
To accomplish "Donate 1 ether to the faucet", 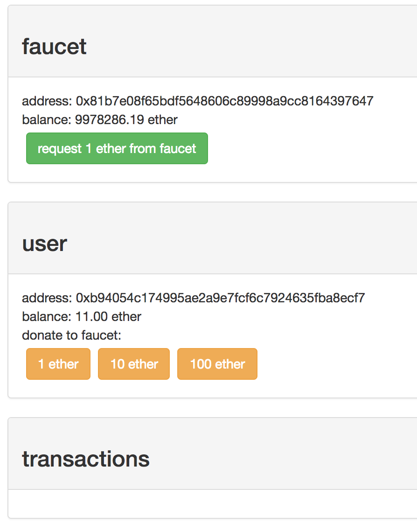I will [x=58, y=364].
